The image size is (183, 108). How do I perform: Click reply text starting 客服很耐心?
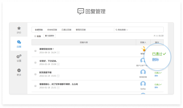click(x=59, y=84)
